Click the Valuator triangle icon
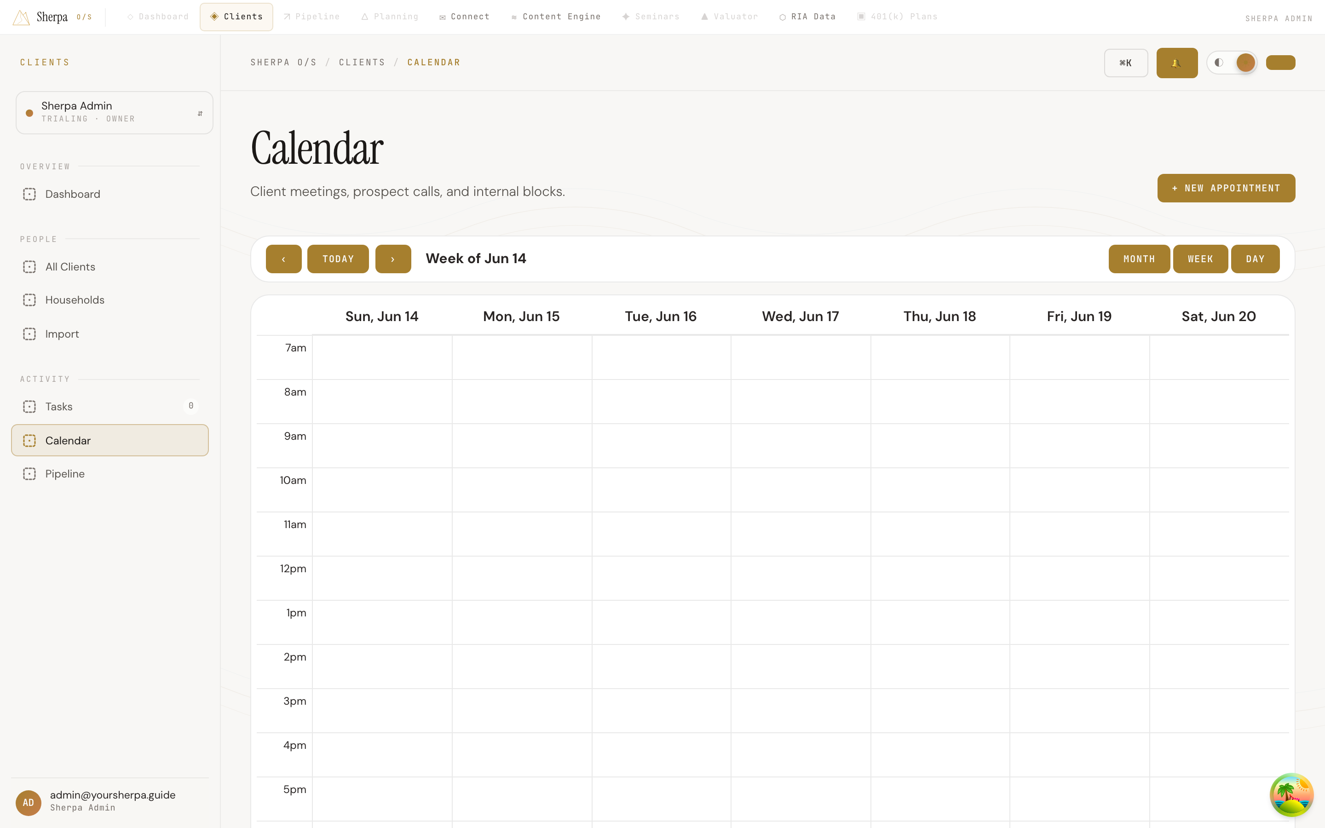The image size is (1325, 828). (x=705, y=17)
